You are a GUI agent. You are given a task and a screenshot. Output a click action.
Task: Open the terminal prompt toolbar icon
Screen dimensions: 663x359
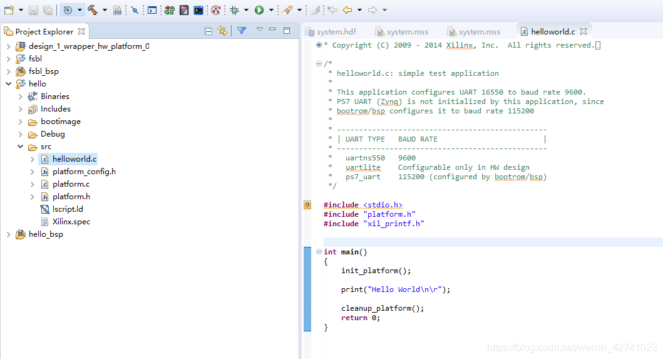click(x=152, y=10)
